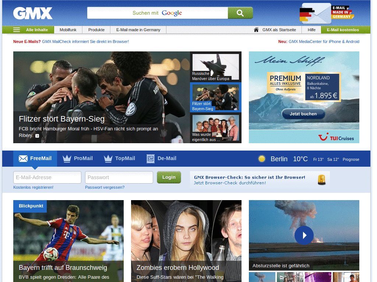Screen dimensions: 377x282
Task: Select the 'Produkte' menu item
Action: pos(96,30)
